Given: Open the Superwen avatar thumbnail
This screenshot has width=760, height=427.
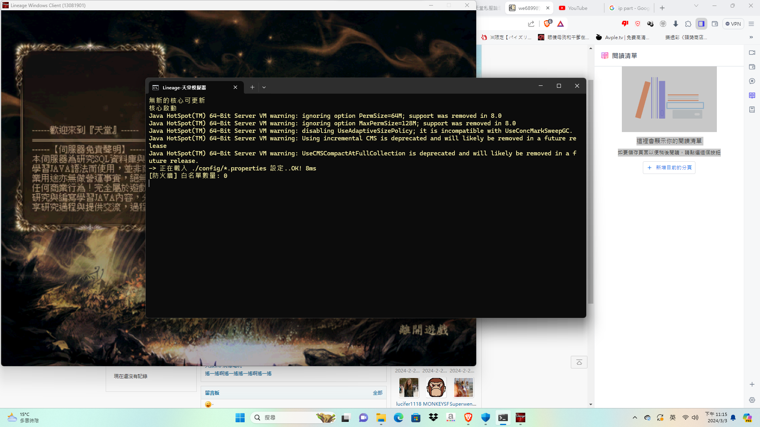Looking at the screenshot, I should pyautogui.click(x=464, y=387).
